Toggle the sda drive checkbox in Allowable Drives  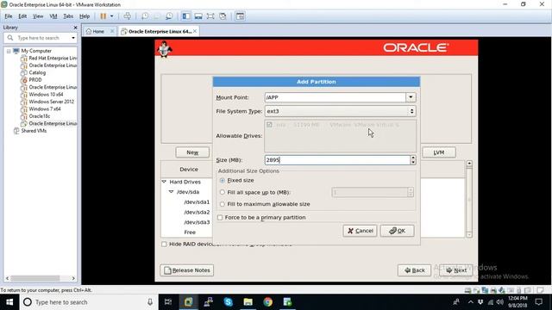269,125
